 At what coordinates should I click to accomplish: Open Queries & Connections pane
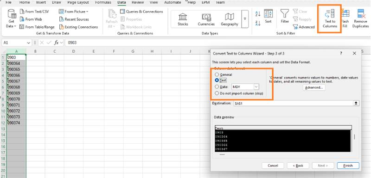click(x=141, y=12)
